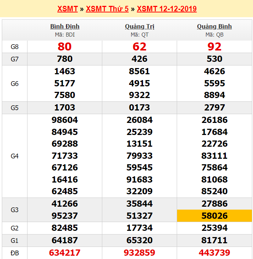Click the G6 number 4915

click(x=139, y=83)
